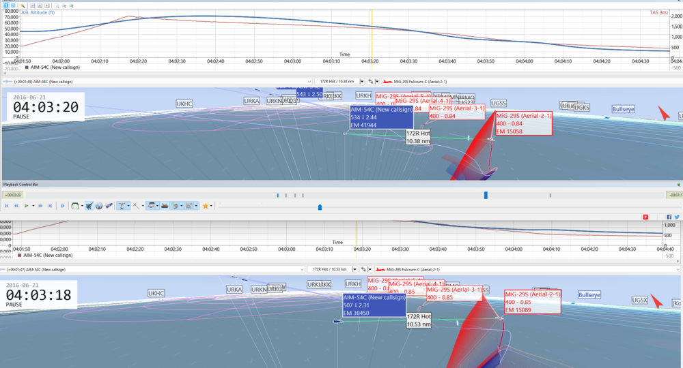Click the UKHC airport label in upper view

tap(184, 104)
